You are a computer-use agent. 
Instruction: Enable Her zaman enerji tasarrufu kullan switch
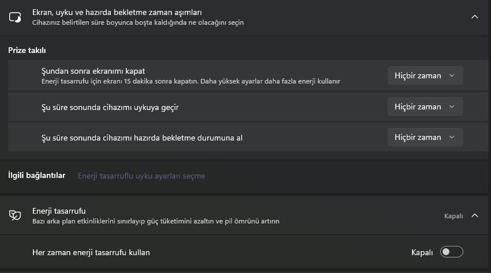452,252
